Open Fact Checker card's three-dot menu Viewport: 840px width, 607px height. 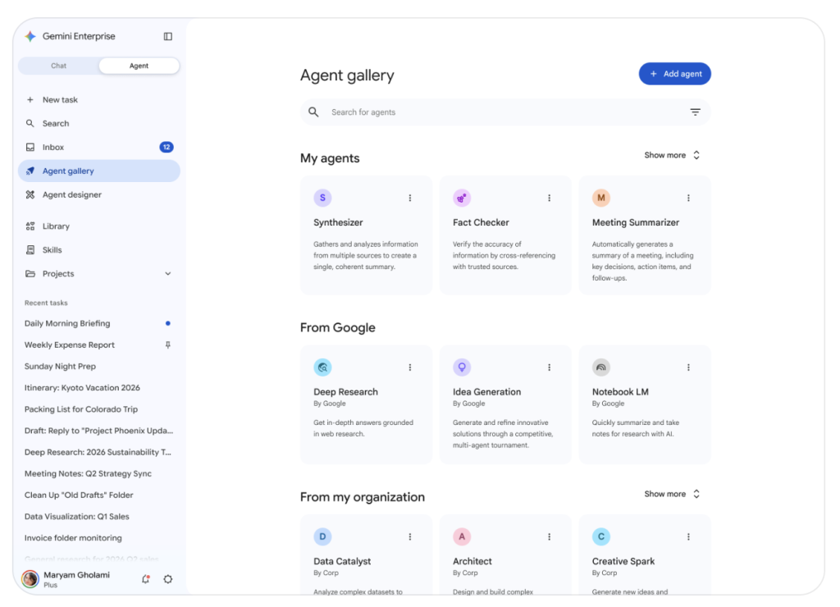click(549, 199)
